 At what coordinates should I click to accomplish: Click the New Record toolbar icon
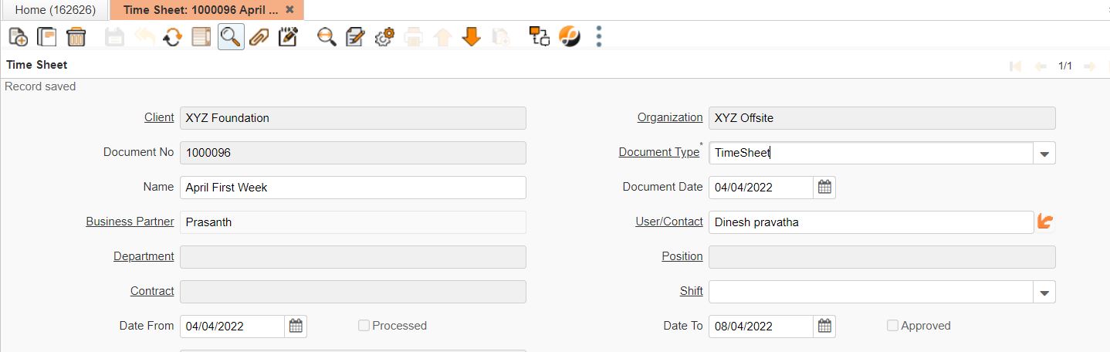click(x=18, y=36)
